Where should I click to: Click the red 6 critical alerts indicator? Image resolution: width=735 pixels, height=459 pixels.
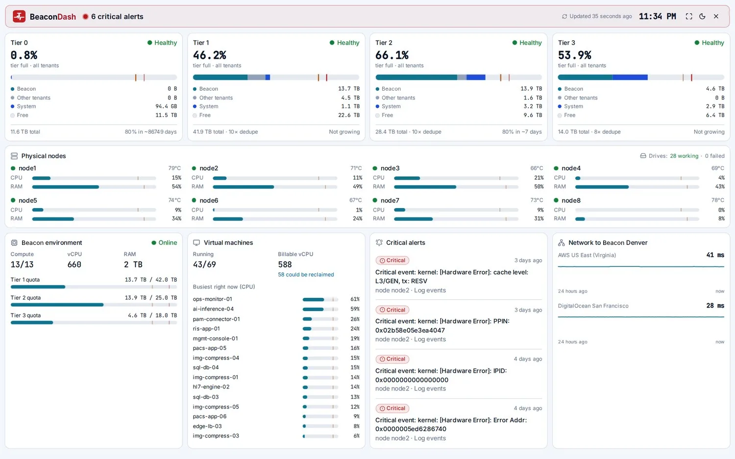[x=113, y=17]
